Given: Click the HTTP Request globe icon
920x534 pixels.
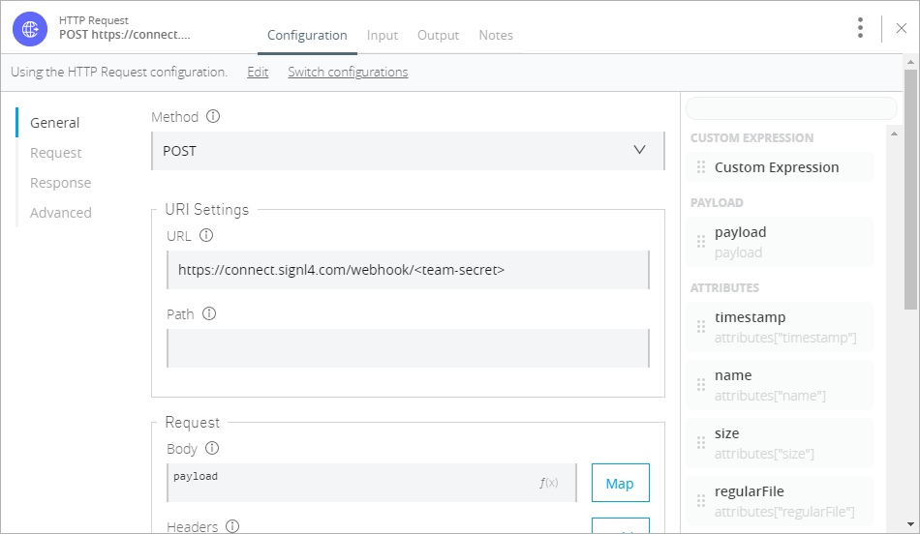Looking at the screenshot, I should (x=30, y=29).
